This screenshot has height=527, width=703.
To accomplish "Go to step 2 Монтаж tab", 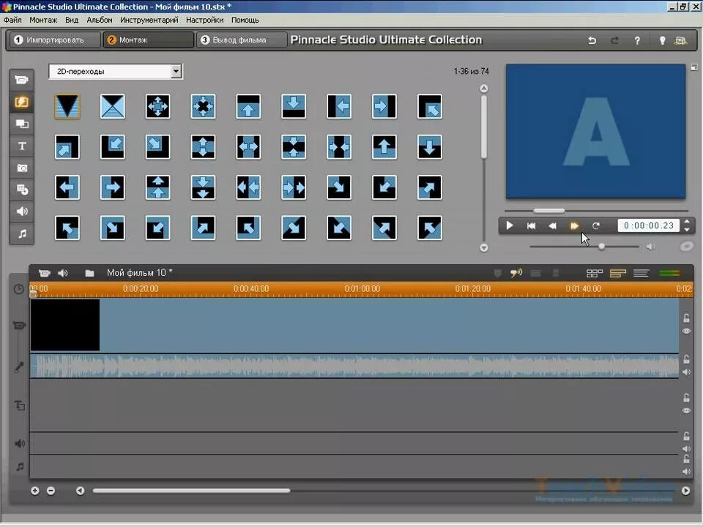I will tap(148, 40).
